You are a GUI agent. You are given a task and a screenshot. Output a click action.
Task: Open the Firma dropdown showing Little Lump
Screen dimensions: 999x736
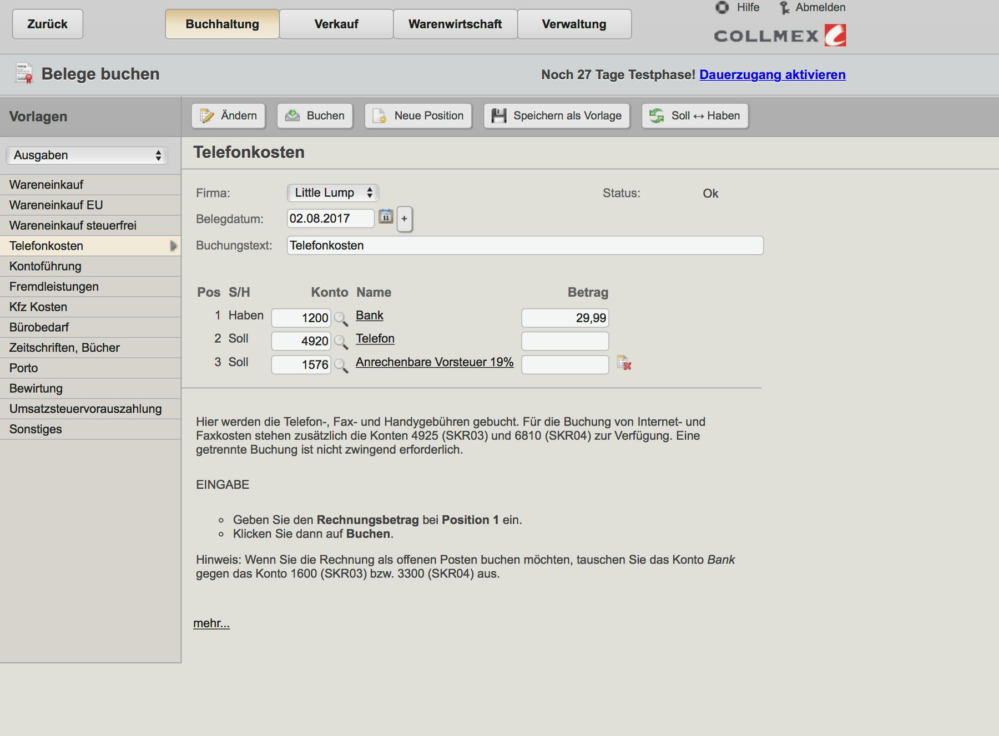point(333,193)
